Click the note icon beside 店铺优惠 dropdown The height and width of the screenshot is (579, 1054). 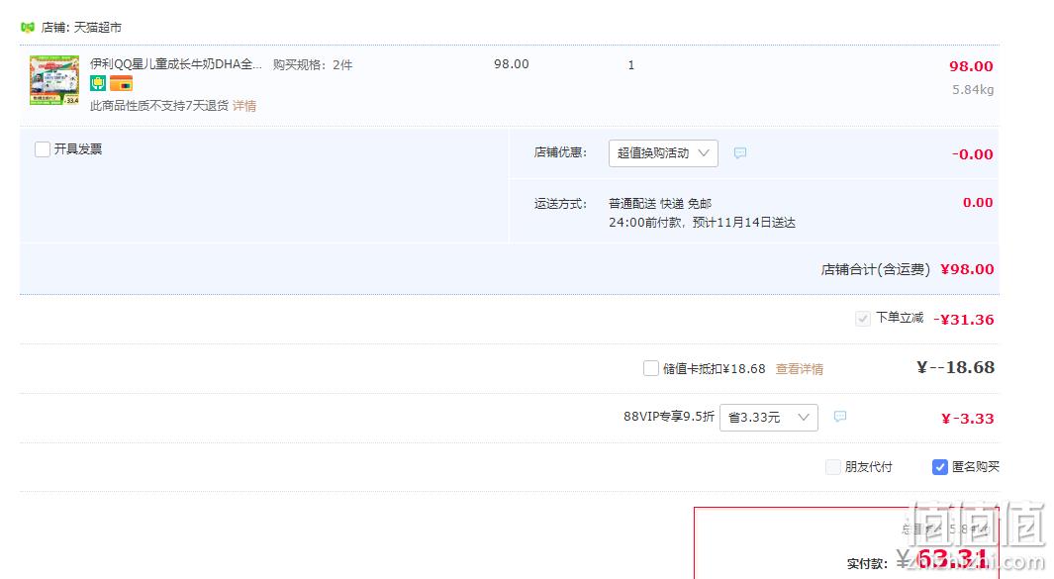(740, 153)
